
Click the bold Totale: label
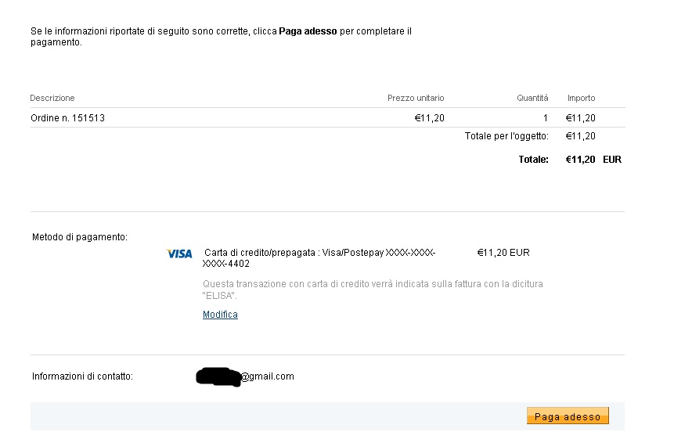pyautogui.click(x=533, y=159)
